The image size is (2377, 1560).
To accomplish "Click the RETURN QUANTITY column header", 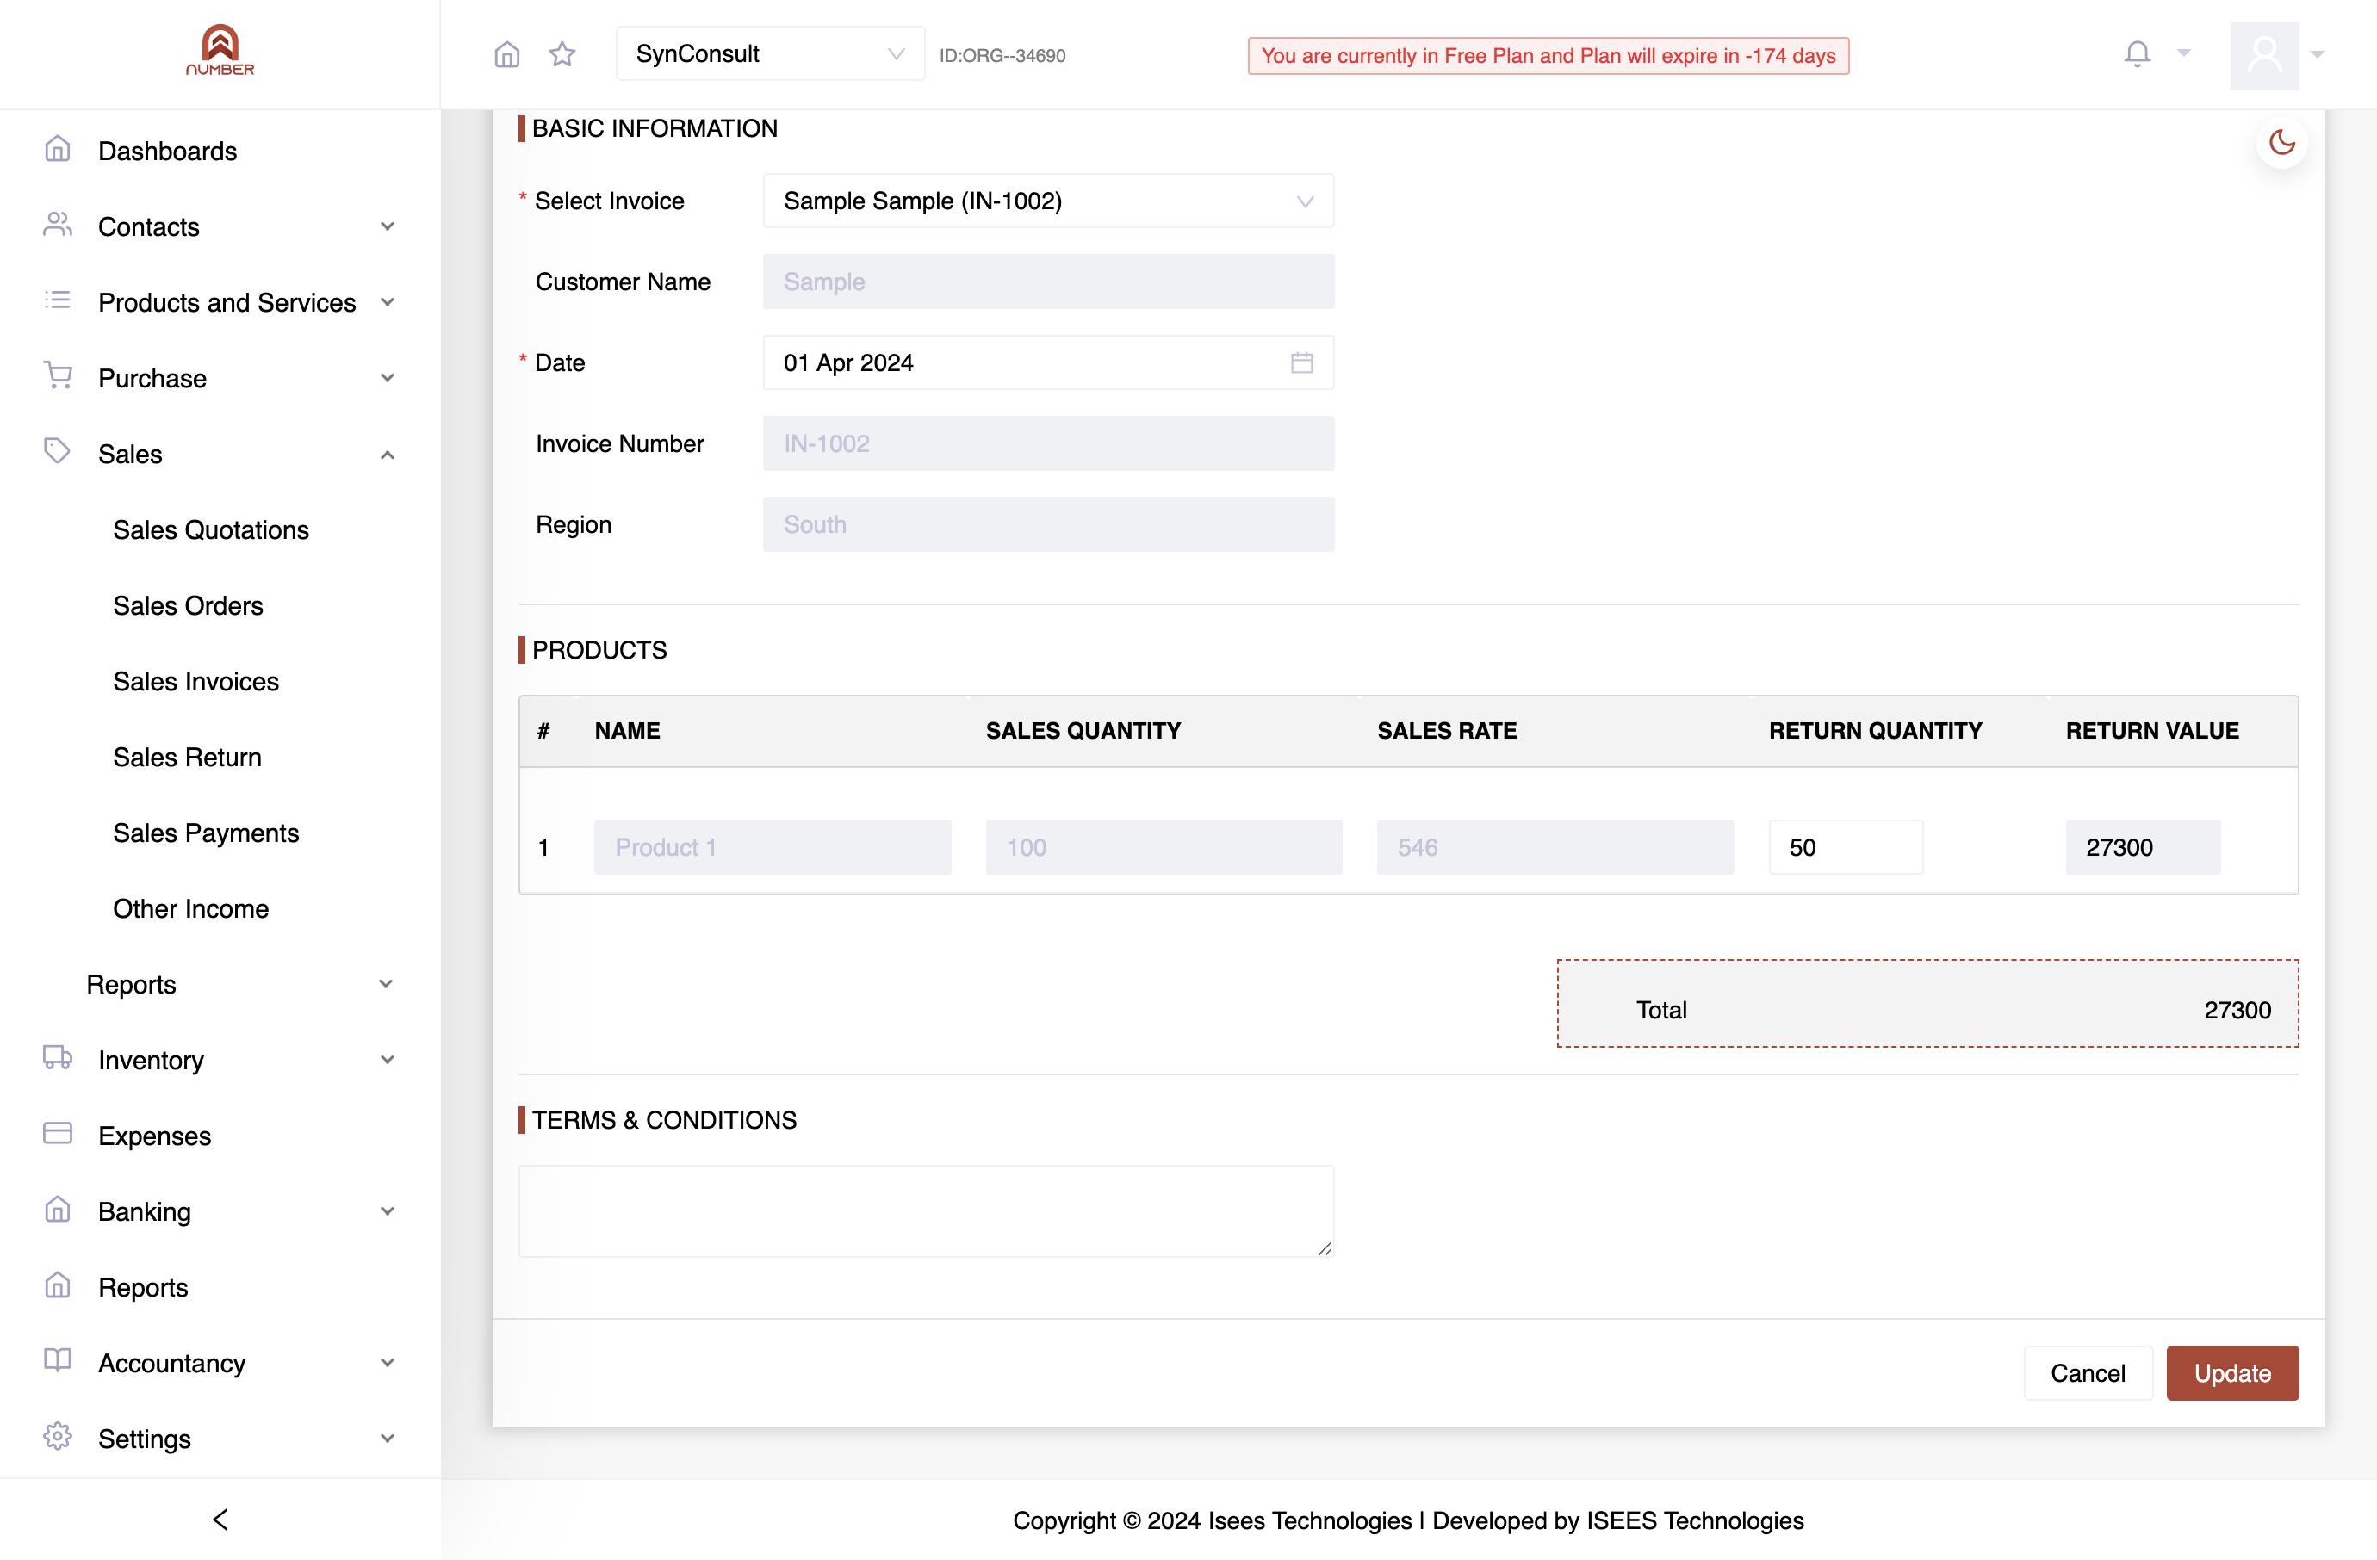I will pyautogui.click(x=1876, y=731).
